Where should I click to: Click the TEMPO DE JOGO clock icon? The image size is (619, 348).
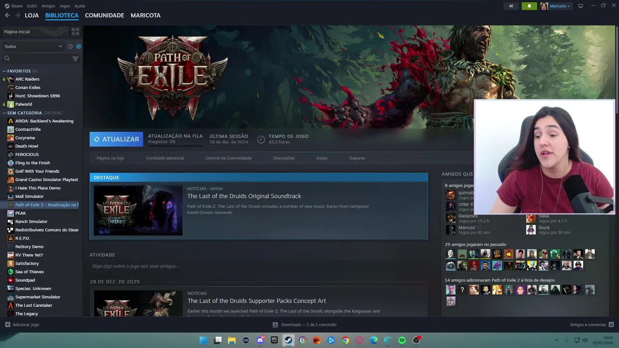261,139
